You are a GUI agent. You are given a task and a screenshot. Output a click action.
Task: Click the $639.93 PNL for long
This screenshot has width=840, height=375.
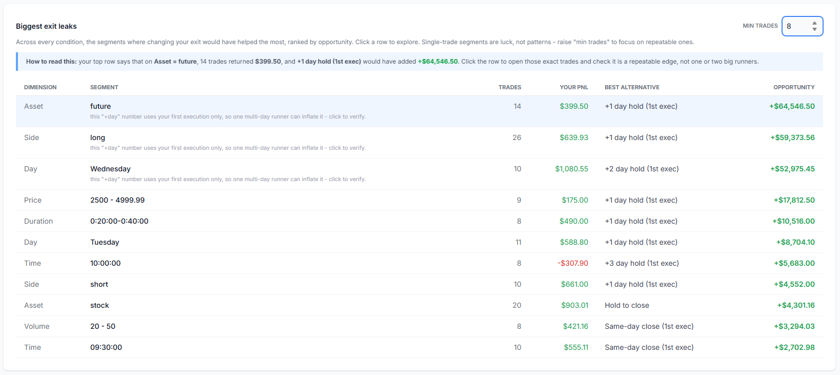coord(574,137)
